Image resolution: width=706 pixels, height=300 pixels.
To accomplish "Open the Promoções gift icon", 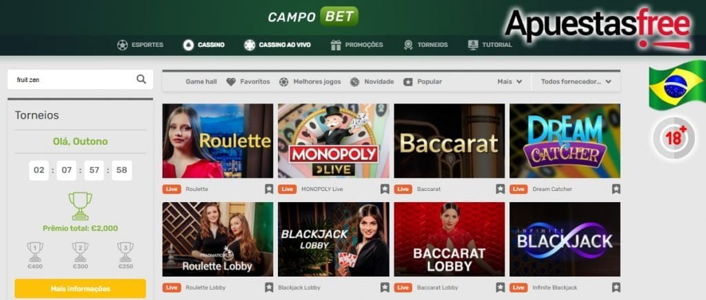I will pos(336,45).
